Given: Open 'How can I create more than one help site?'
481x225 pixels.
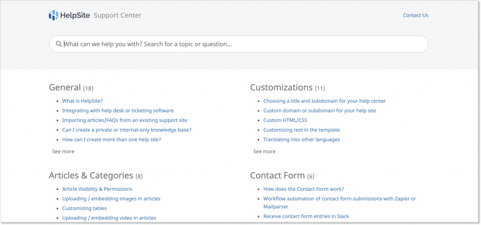Looking at the screenshot, I should click(112, 140).
